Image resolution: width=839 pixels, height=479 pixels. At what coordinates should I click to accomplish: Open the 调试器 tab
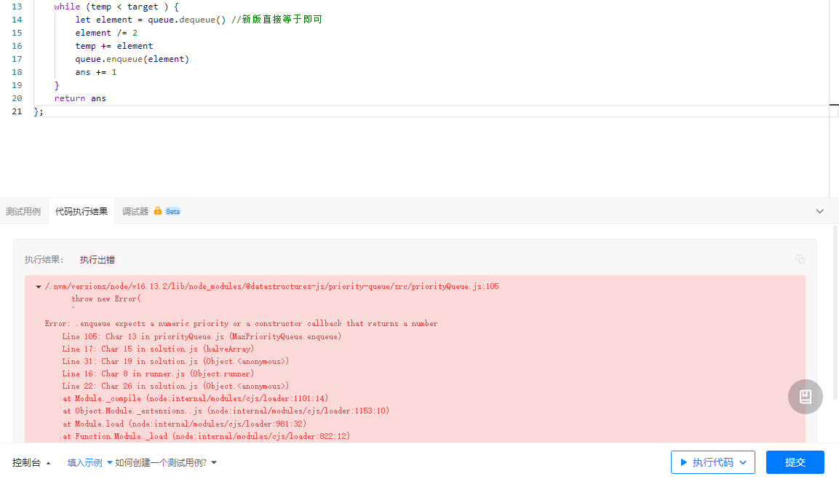click(135, 211)
